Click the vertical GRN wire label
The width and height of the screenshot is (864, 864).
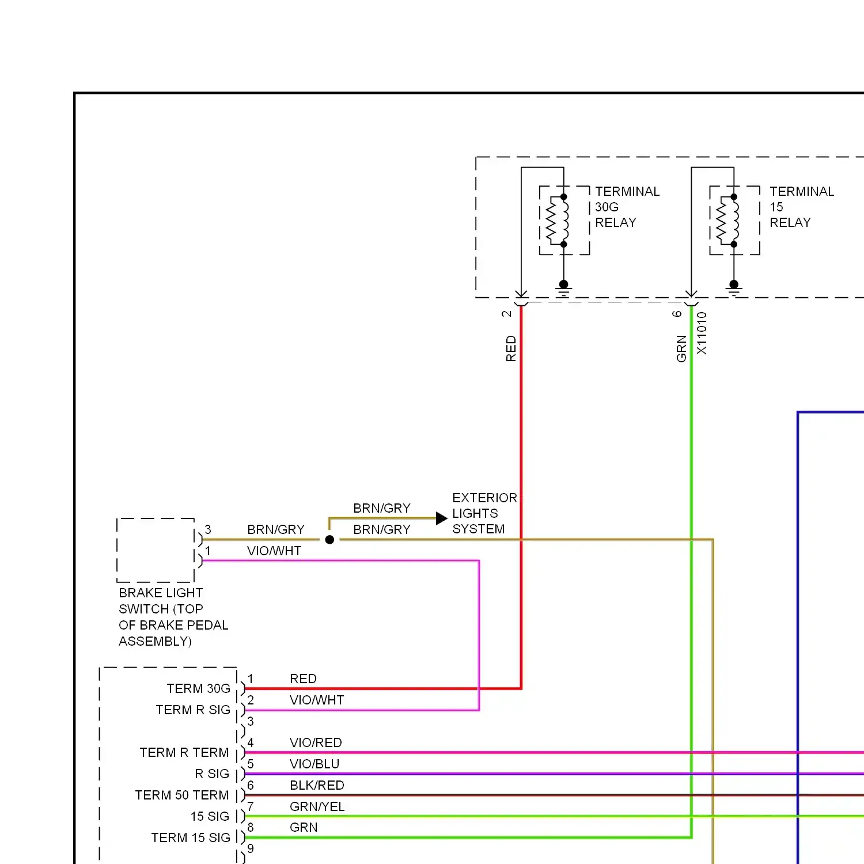(x=681, y=348)
